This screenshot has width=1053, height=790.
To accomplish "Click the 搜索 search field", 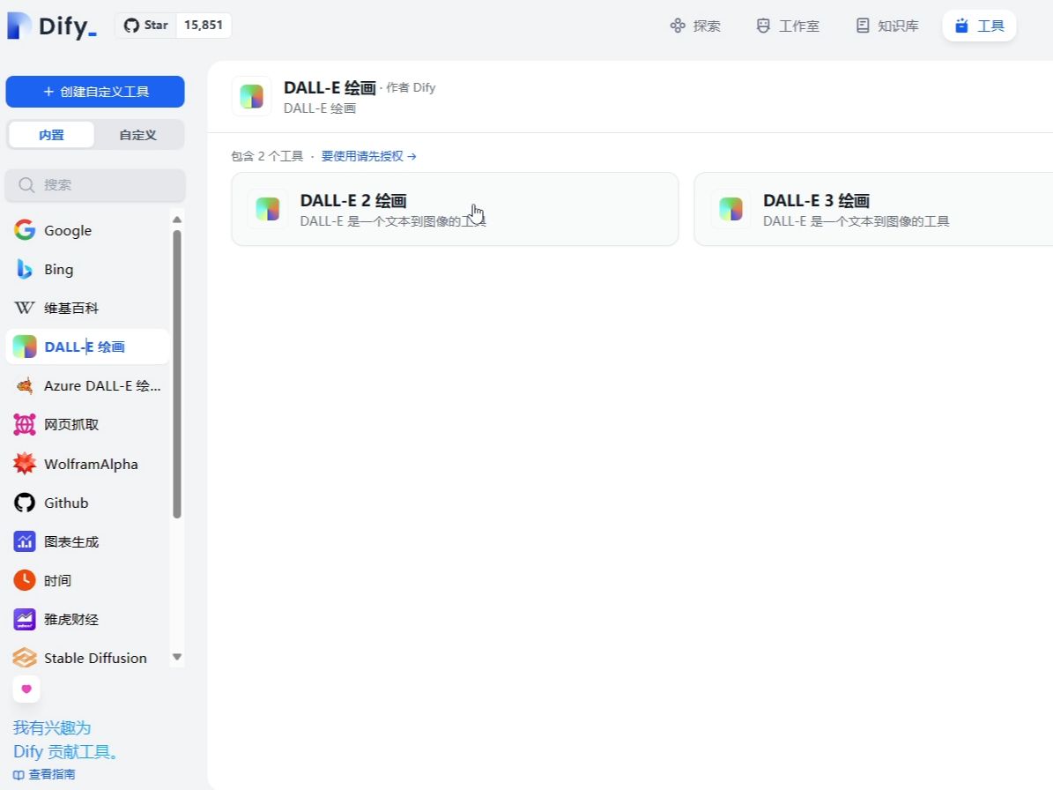I will 95,185.
